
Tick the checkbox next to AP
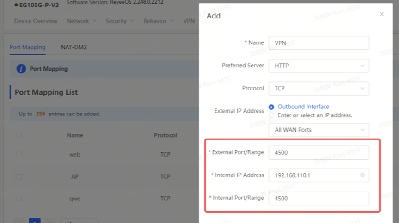[19, 176]
